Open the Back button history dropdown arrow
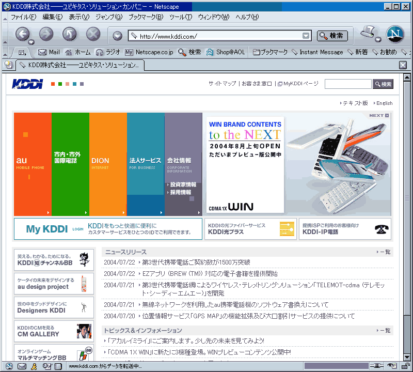 [31, 42]
